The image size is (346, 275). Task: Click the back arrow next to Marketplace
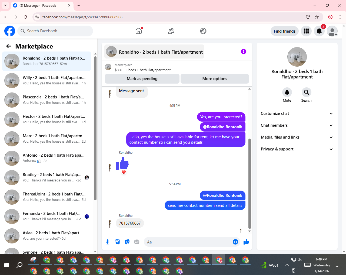point(9,46)
